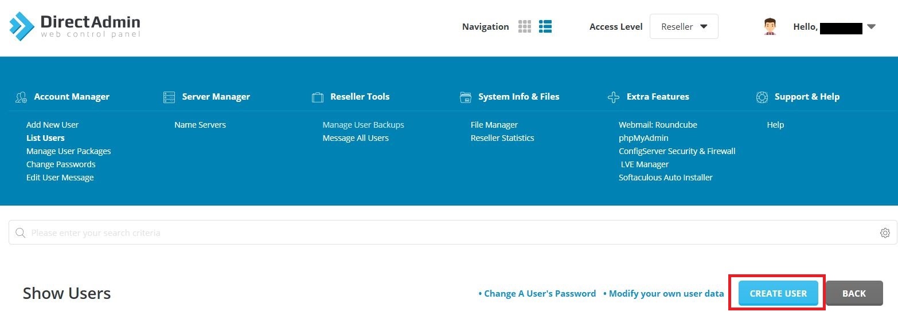898x327 pixels.
Task: Go to Change Passwords
Action: 61,164
